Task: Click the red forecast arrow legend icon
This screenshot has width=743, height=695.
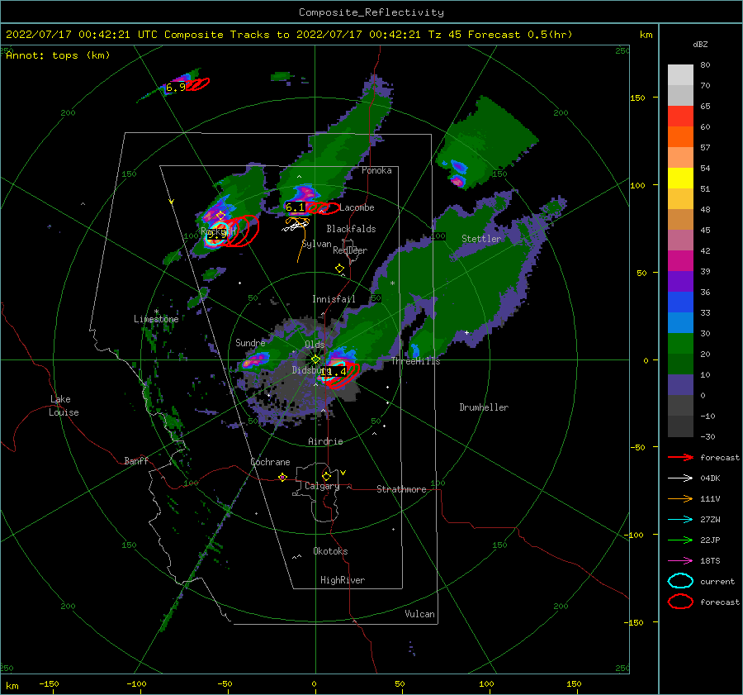Action: tap(680, 457)
